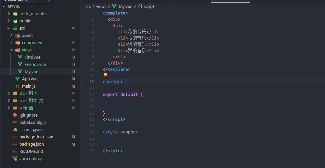Collapse the views folder chevron
The image size is (325, 168).
coord(11,50)
